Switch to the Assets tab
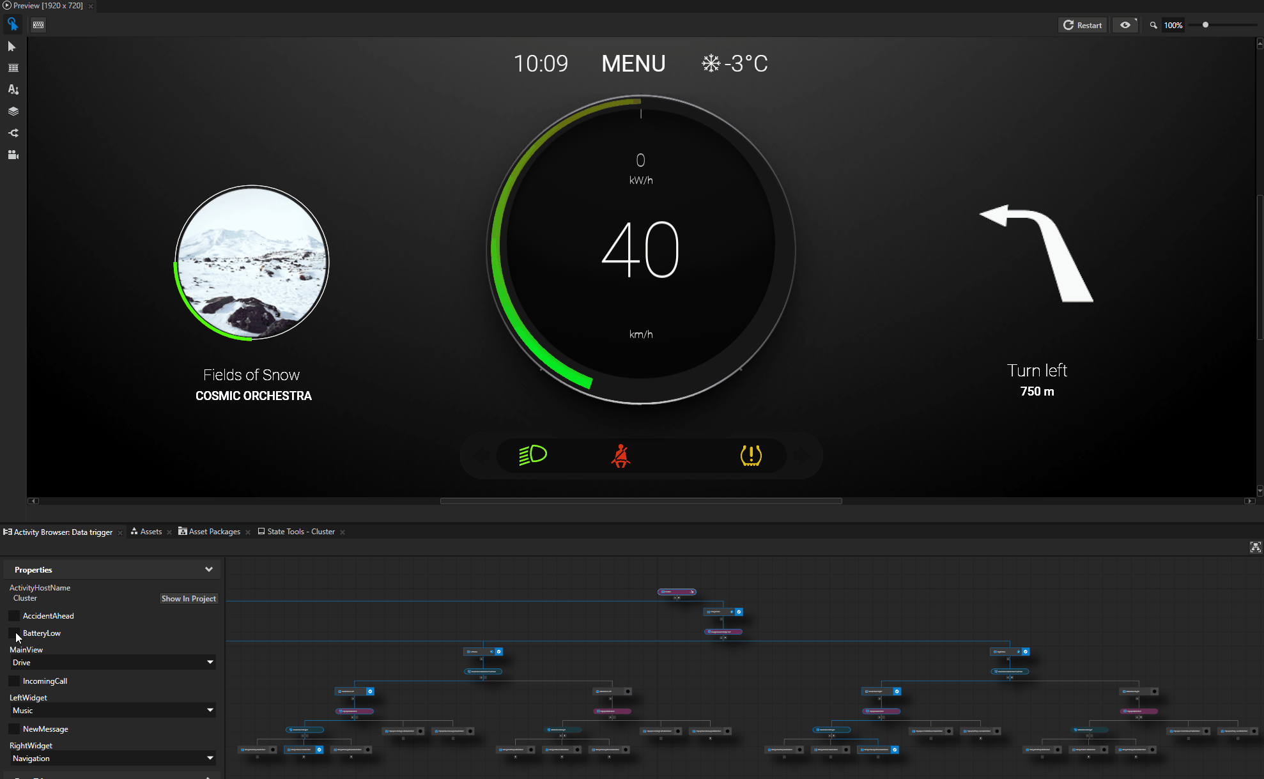Image resolution: width=1264 pixels, height=779 pixels. coord(149,531)
